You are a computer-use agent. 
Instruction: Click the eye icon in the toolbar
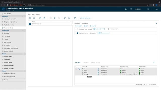pos(55,18)
